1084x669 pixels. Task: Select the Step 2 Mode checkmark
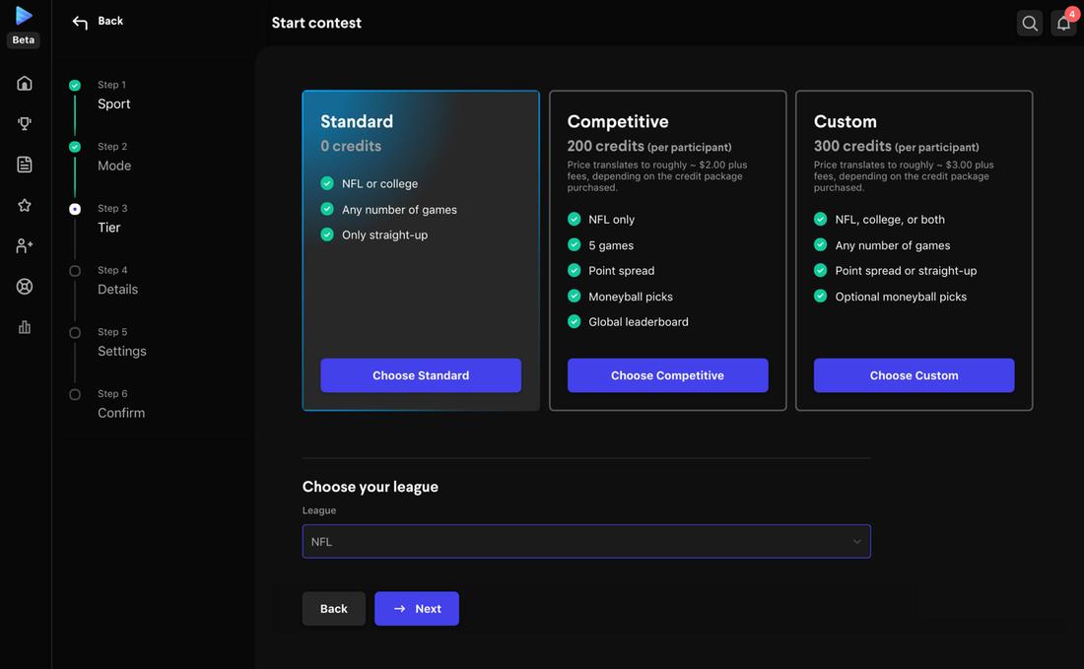tap(74, 145)
